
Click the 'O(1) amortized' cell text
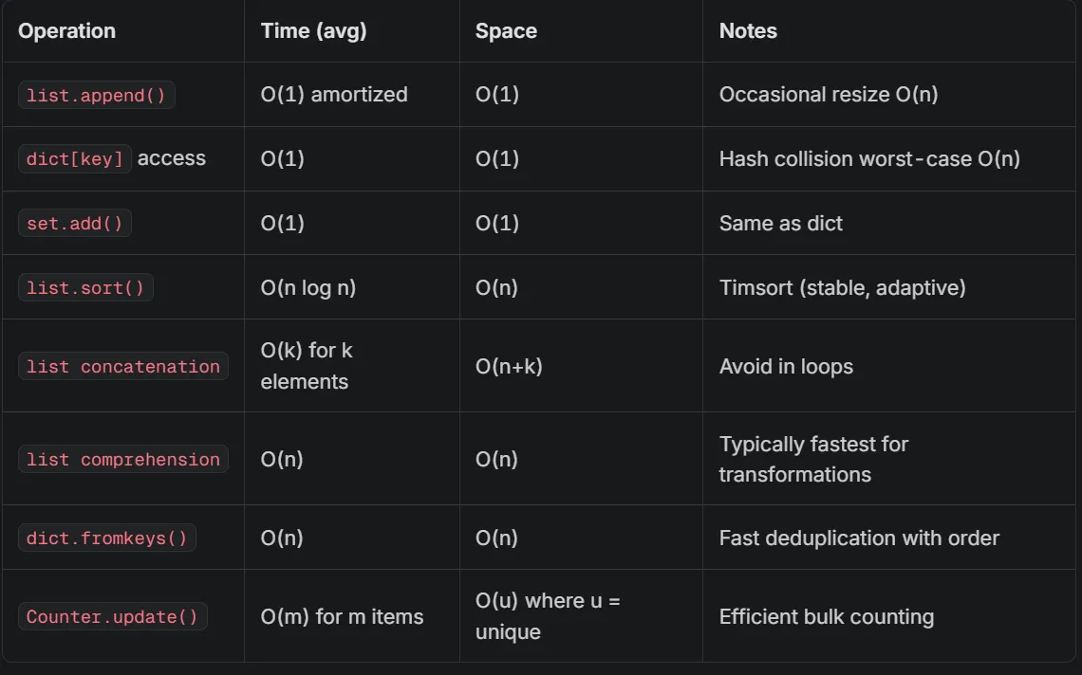pyautogui.click(x=334, y=95)
